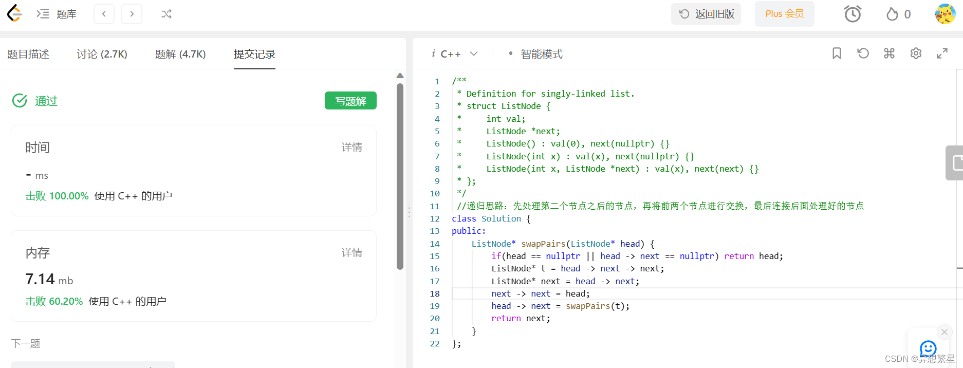Switch to 题目描述 tab
Viewport: 963px width, 368px height.
tap(28, 54)
